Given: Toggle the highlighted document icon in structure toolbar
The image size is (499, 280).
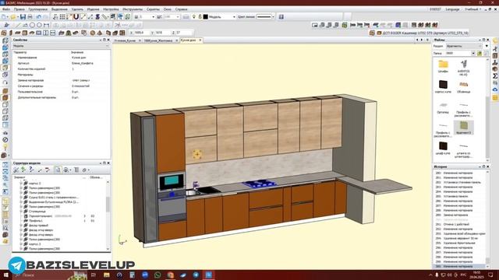Looking at the screenshot, I should pos(58,170).
